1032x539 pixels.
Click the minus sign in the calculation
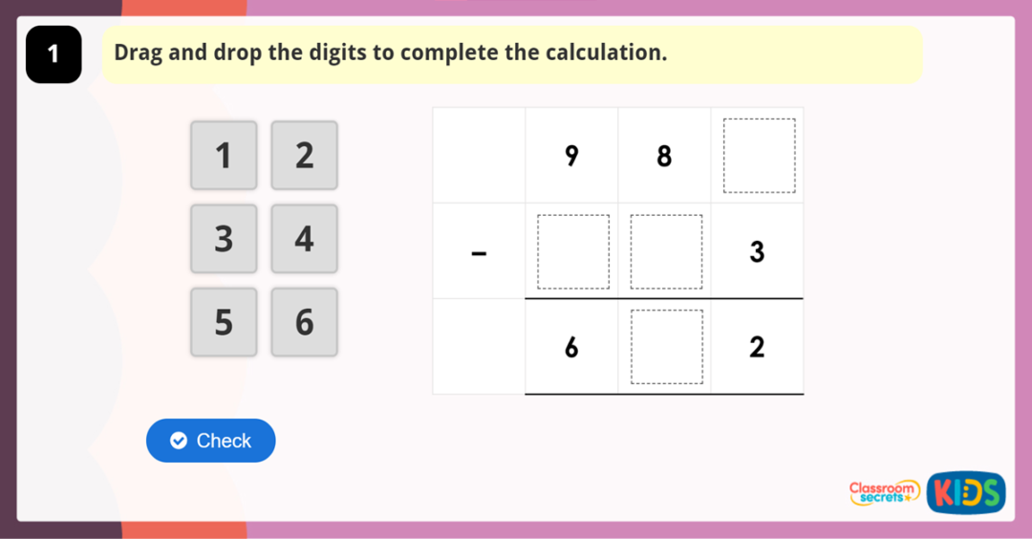tap(480, 253)
